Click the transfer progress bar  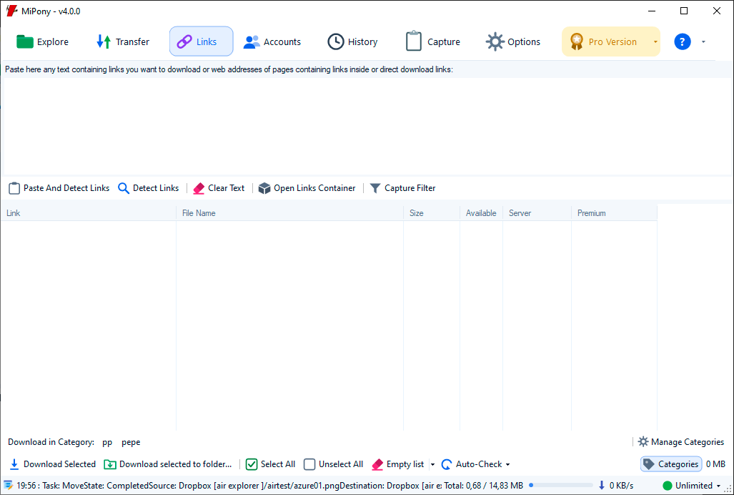tap(561, 485)
